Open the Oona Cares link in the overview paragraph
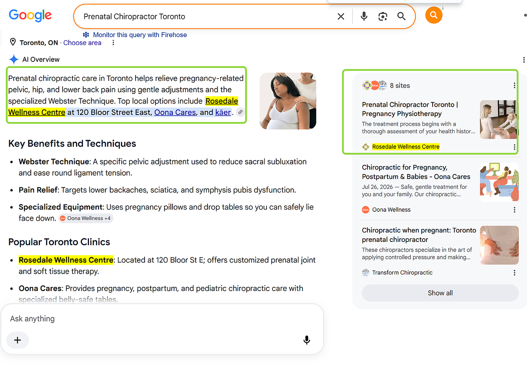This screenshot has width=527, height=366. [x=175, y=112]
